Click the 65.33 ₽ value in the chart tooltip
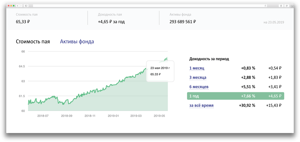300x142 pixels. 155,74
